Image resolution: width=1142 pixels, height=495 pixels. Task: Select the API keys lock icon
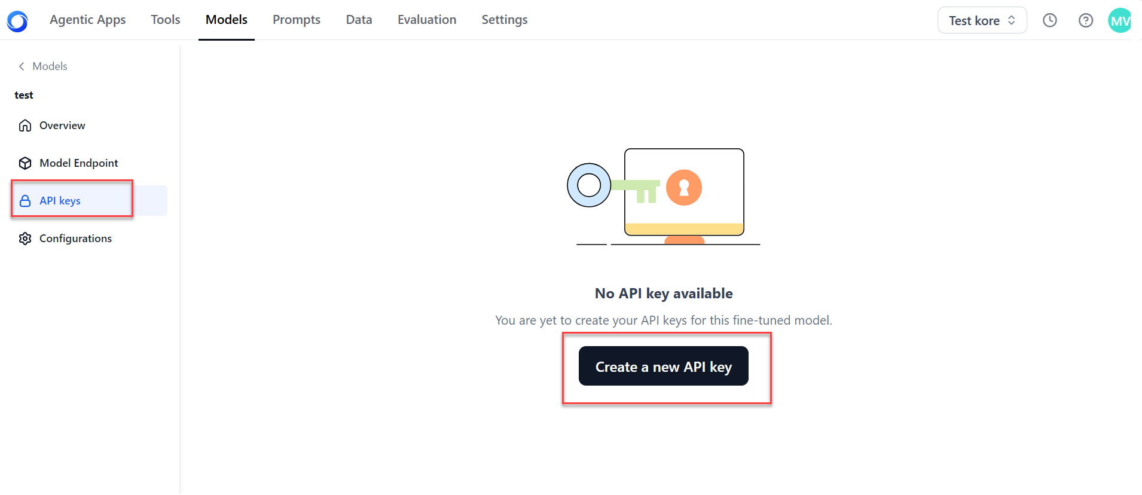coord(25,200)
